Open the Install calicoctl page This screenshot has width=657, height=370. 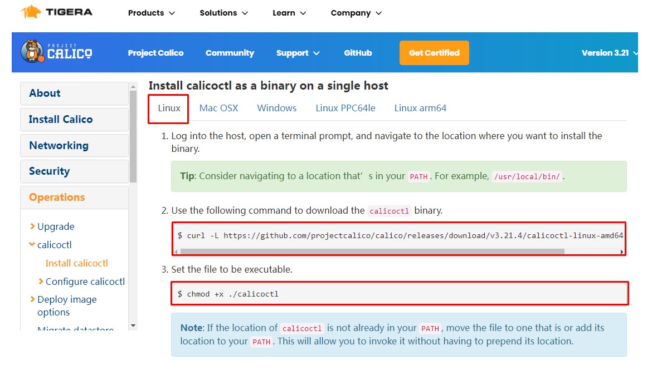click(x=77, y=263)
